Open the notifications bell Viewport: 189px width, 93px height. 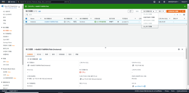pyautogui.click(x=159, y=2)
